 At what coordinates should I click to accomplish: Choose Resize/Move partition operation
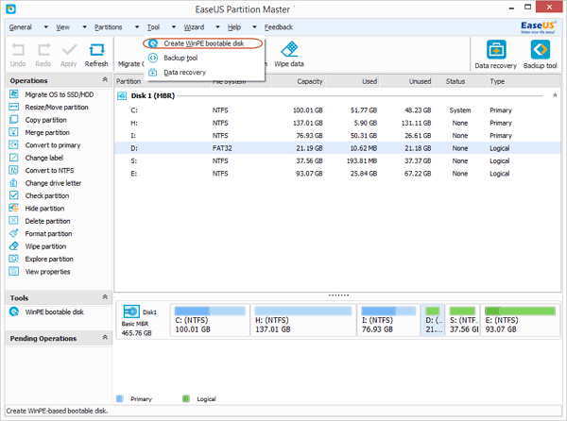tap(49, 108)
